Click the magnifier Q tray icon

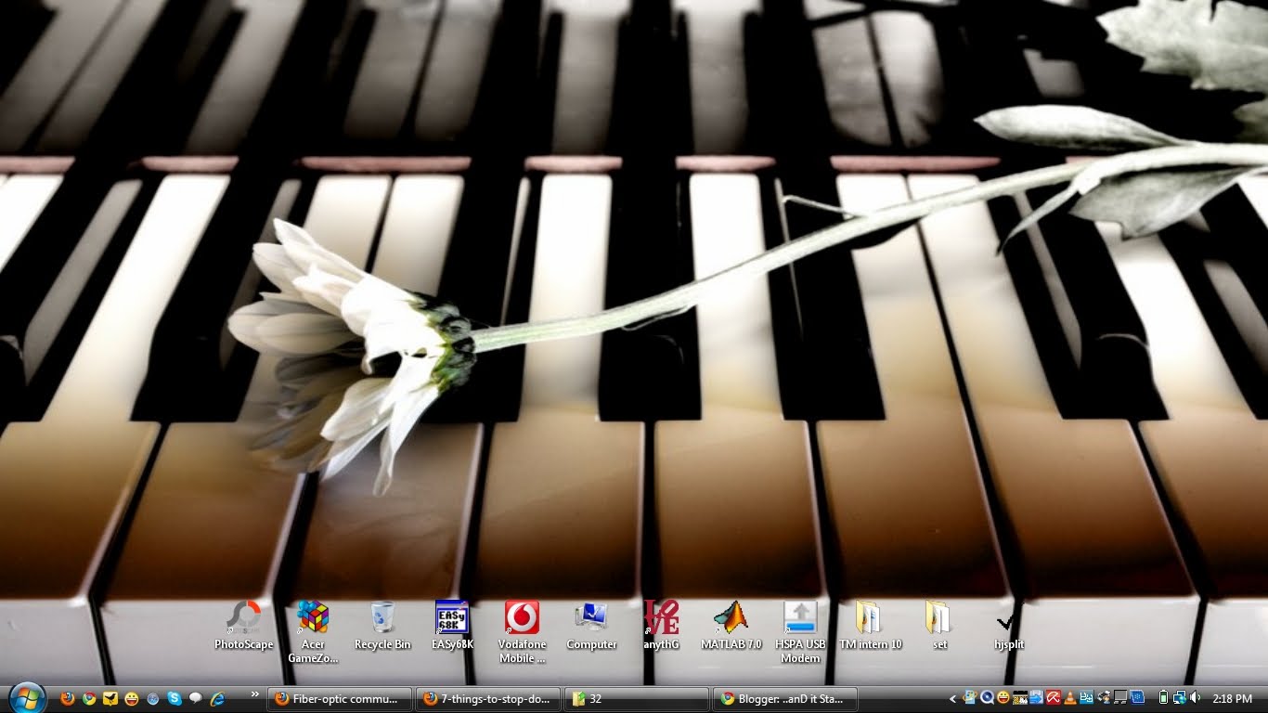click(987, 698)
